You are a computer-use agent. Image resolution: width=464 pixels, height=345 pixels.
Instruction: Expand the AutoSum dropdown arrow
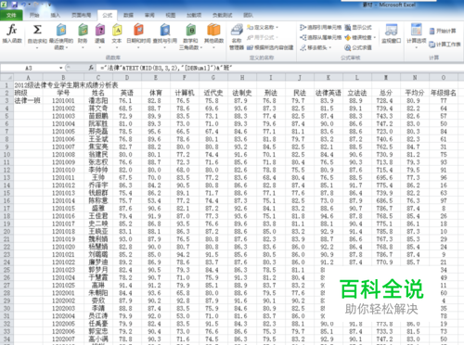37,47
